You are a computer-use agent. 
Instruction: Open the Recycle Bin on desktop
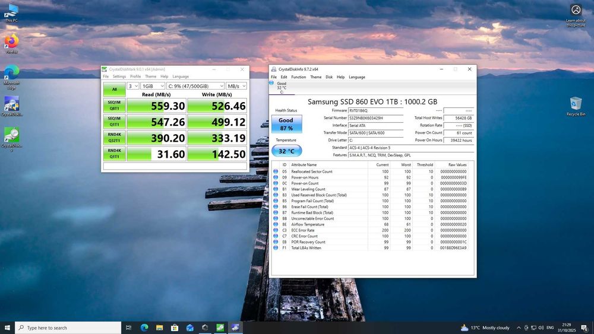click(x=576, y=106)
